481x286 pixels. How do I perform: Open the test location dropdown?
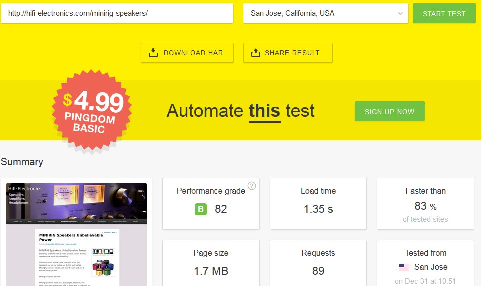coord(326,13)
